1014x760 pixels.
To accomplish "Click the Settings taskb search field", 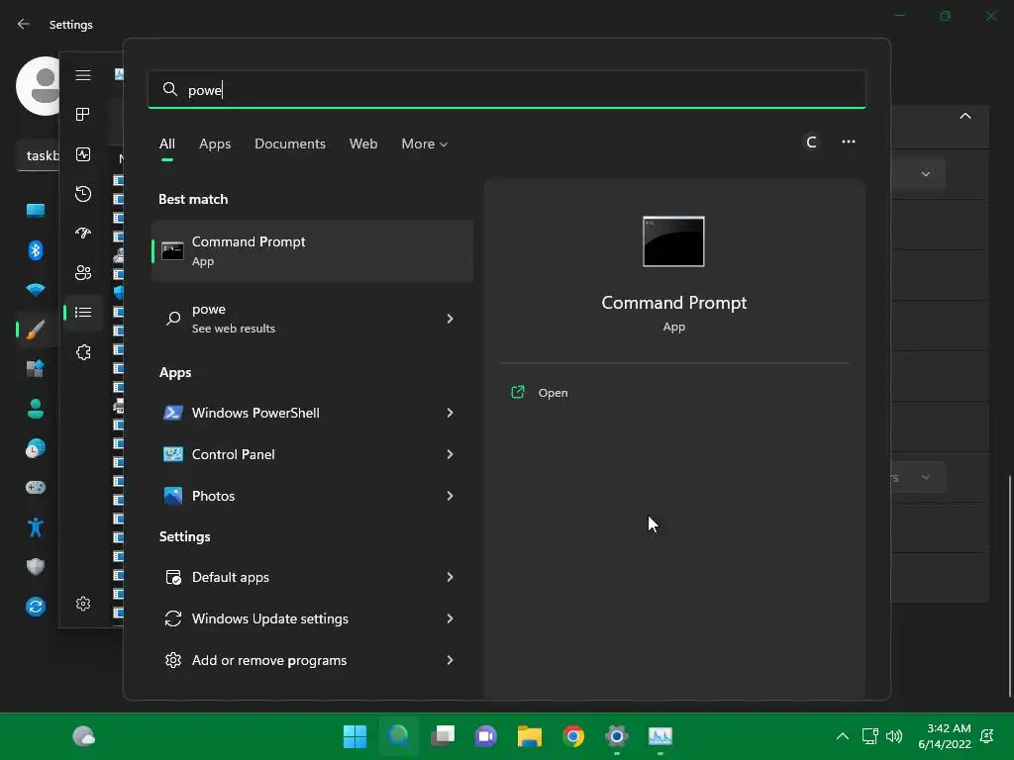I will [39, 155].
